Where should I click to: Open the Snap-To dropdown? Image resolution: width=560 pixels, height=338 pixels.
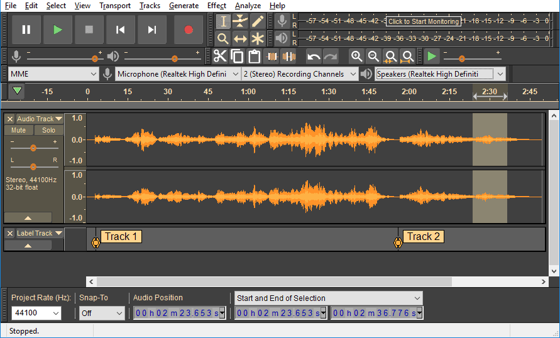point(102,313)
